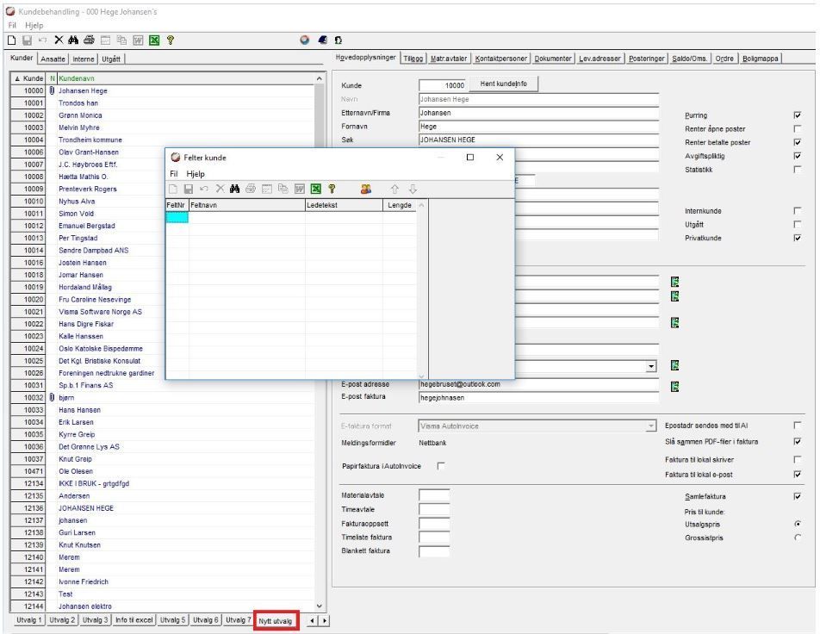820x634 pixels.
Task: Toggle the Samlefaktura checkbox
Action: (798, 496)
